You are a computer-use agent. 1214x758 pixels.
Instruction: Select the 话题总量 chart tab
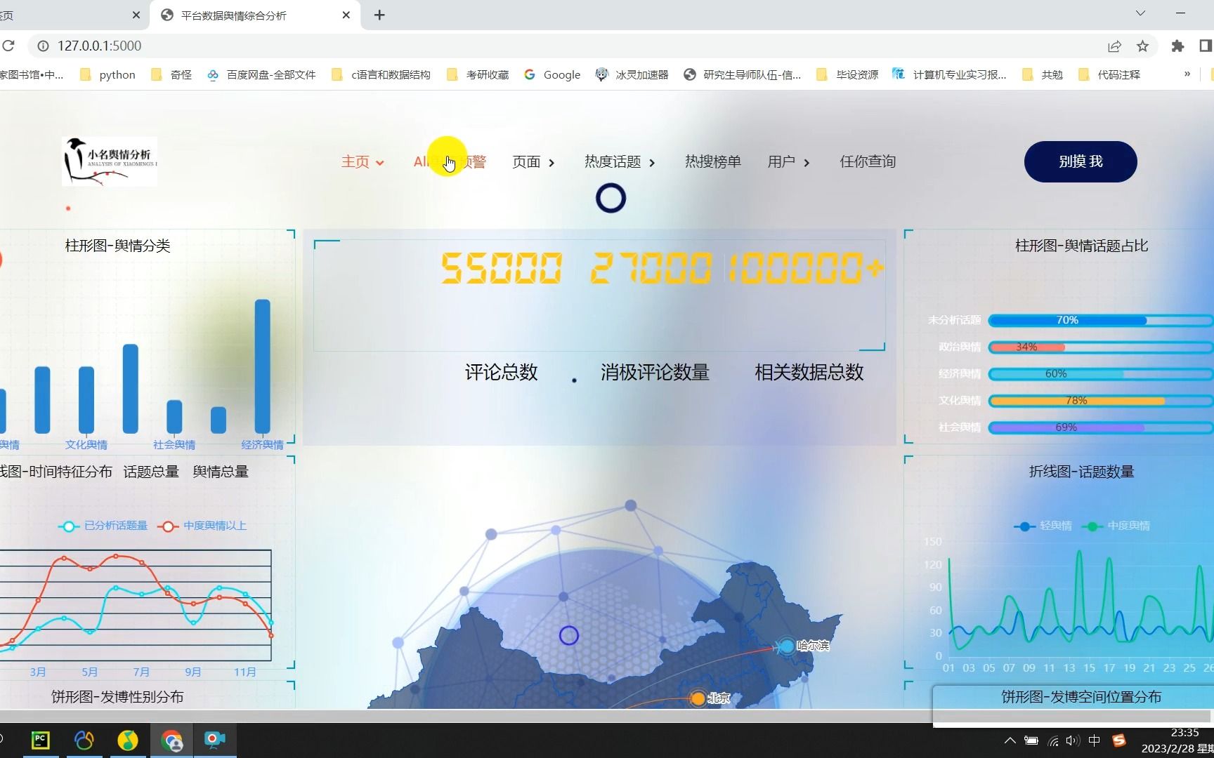pyautogui.click(x=151, y=472)
